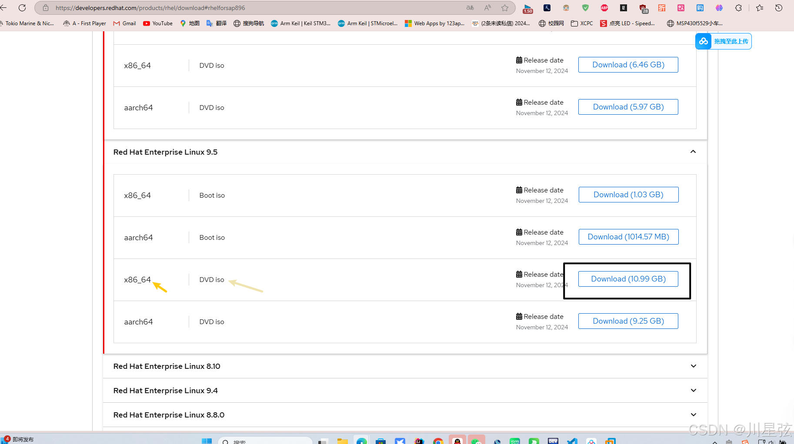Open the 地图 maps bookmark
The height and width of the screenshot is (444, 794).
[190, 23]
